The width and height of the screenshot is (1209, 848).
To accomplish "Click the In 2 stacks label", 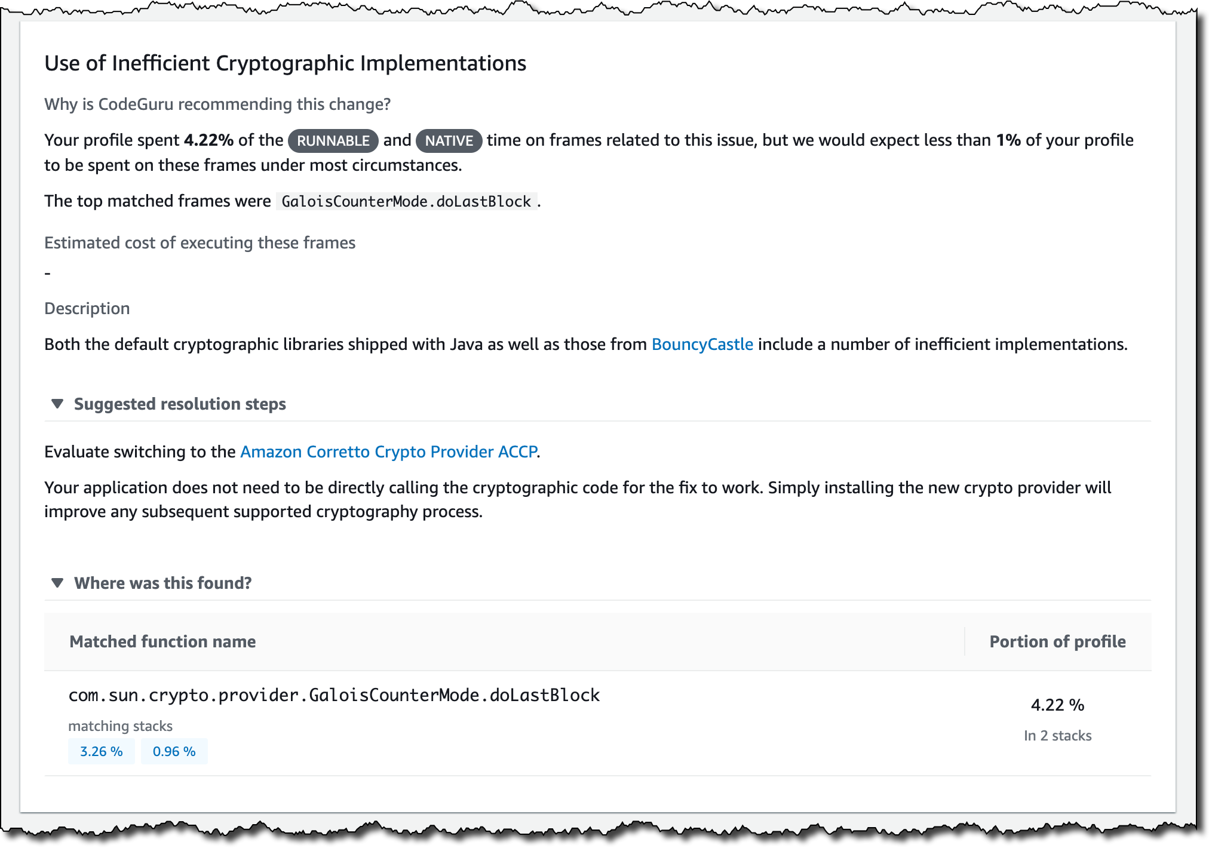I will (1057, 736).
